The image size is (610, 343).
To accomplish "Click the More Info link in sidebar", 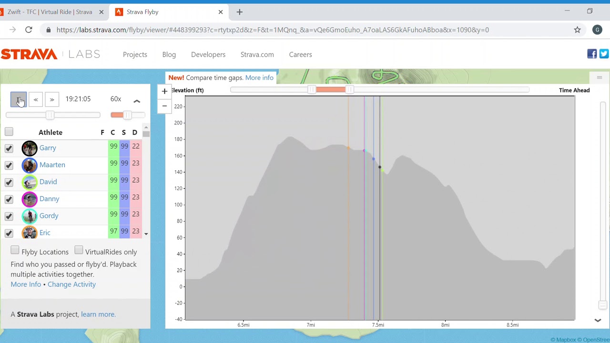I will pos(26,284).
